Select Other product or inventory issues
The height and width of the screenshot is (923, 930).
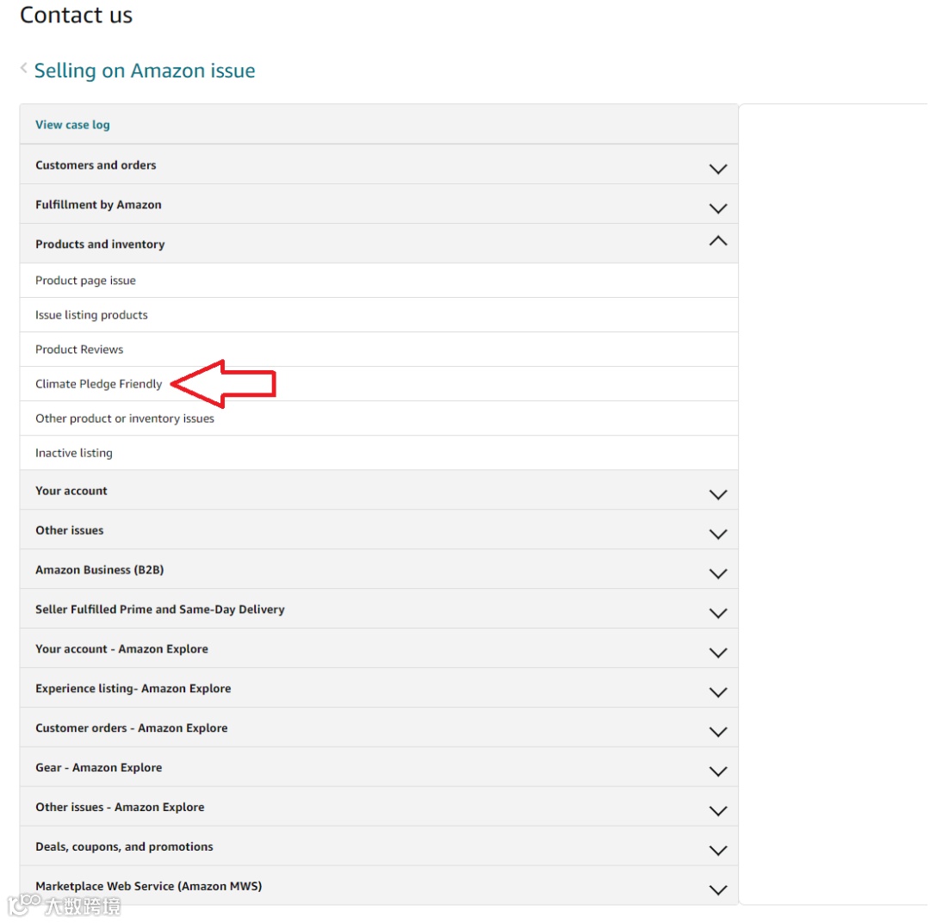coord(125,418)
